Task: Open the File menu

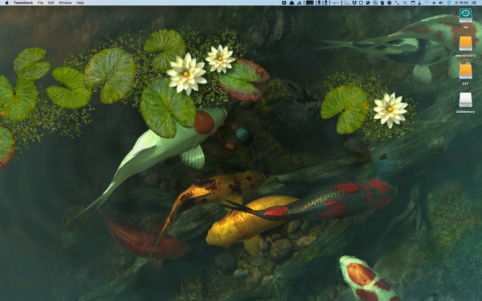Action: (x=40, y=3)
